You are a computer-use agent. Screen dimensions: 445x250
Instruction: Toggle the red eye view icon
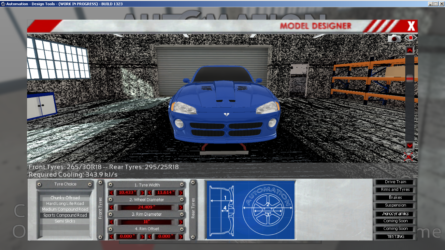point(411,38)
